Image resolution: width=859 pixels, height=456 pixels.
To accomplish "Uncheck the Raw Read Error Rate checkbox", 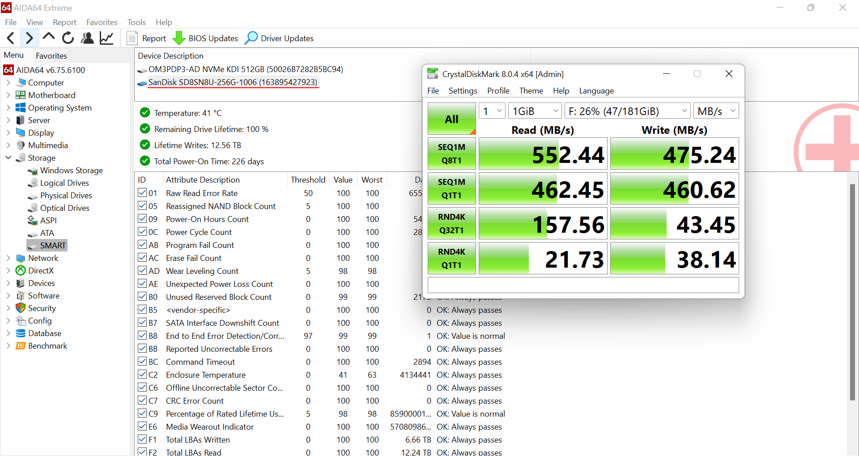I will pos(142,193).
